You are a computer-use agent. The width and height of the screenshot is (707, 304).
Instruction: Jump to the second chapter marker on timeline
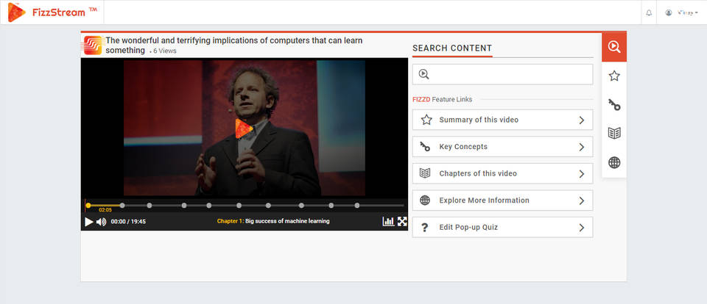pyautogui.click(x=150, y=206)
